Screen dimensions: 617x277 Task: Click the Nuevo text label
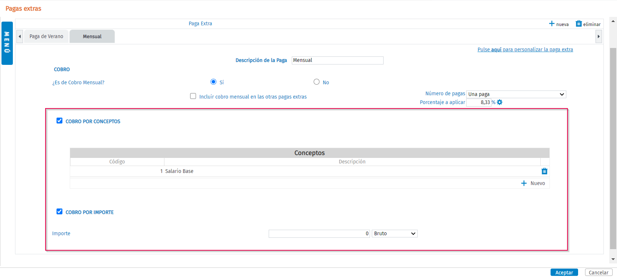538,183
